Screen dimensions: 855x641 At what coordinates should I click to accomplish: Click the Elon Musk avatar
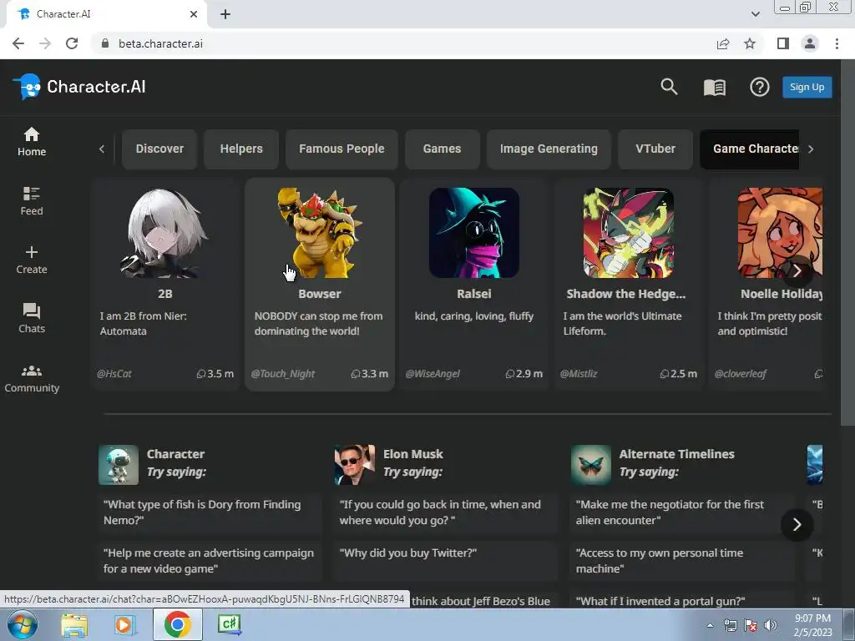[x=354, y=465]
